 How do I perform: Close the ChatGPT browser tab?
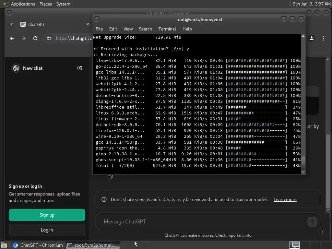[88, 24]
